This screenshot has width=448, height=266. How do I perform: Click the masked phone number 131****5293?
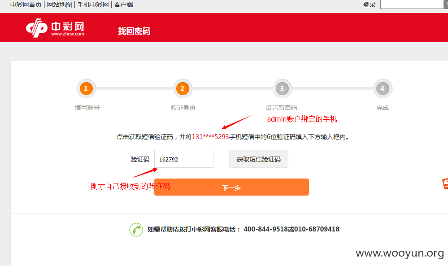tap(211, 137)
